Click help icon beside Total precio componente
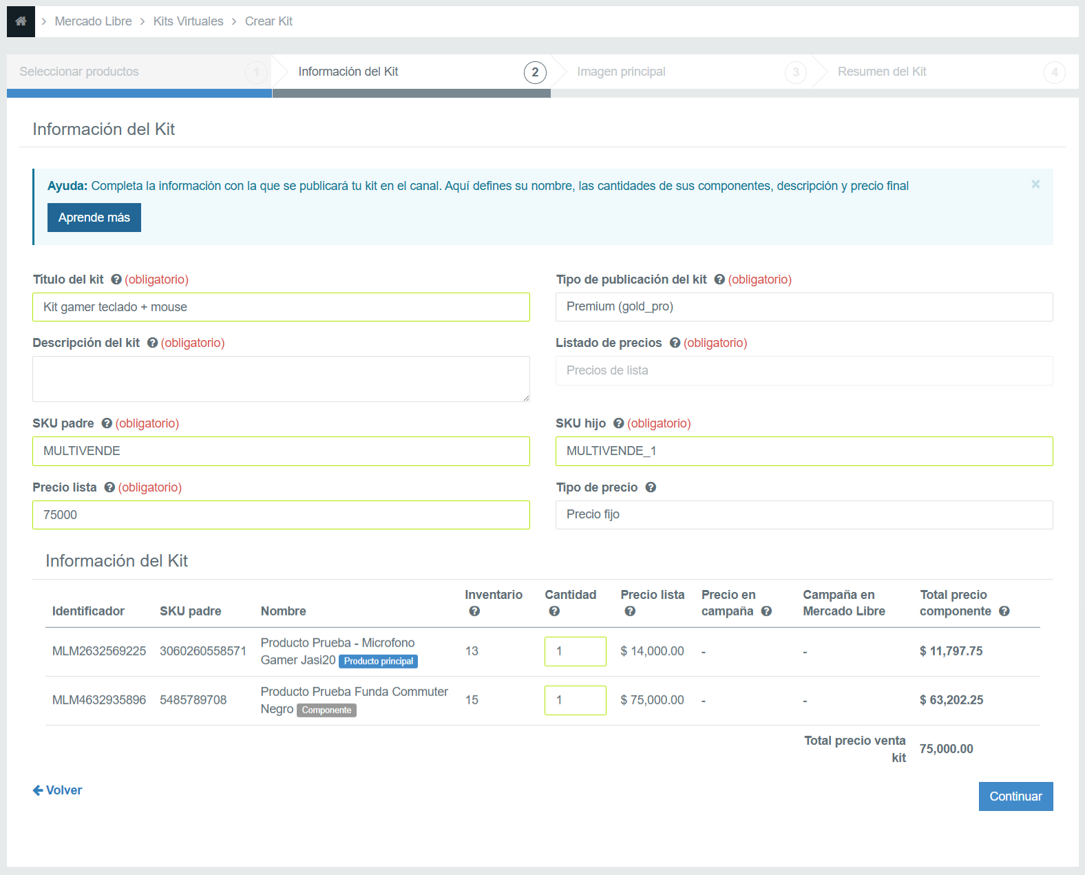Screen dimensions: 1085x875 tap(1004, 611)
